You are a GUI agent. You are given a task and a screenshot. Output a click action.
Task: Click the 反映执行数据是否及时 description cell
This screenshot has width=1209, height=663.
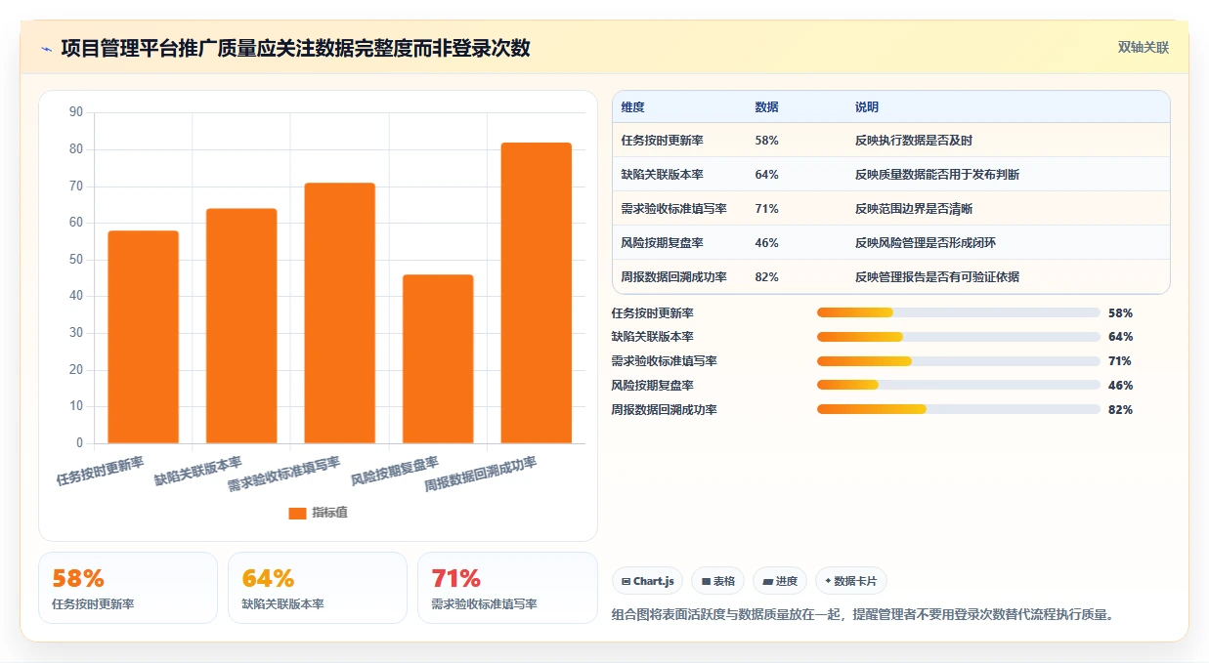point(914,141)
